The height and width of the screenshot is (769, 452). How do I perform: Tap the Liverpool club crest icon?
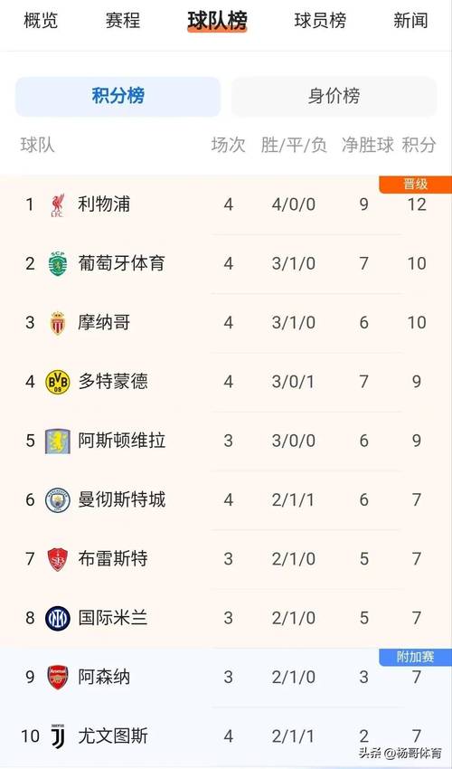(58, 205)
